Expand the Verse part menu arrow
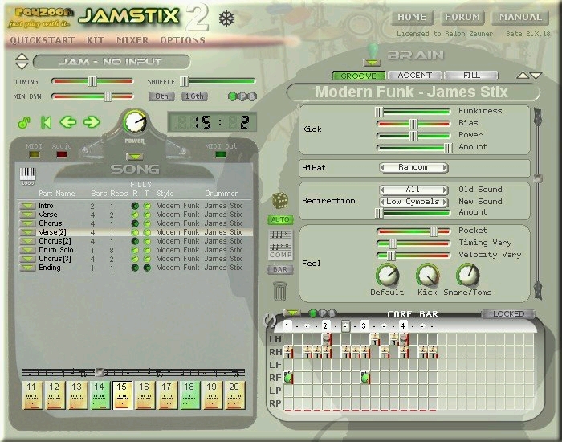This screenshot has width=562, height=442. 27,215
